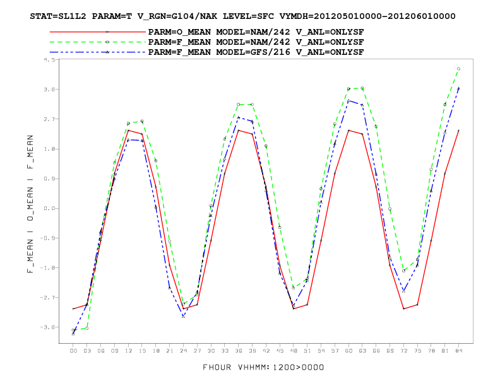Screen dimensions: 500x386
Task: Click the y-axis tick label 3.6
Action: (x=50, y=90)
